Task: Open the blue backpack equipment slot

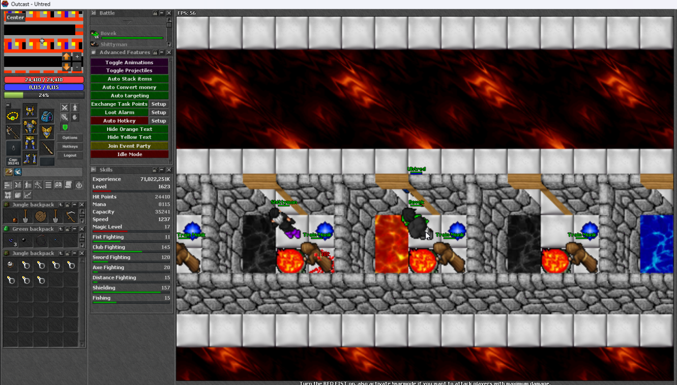Action: point(47,116)
